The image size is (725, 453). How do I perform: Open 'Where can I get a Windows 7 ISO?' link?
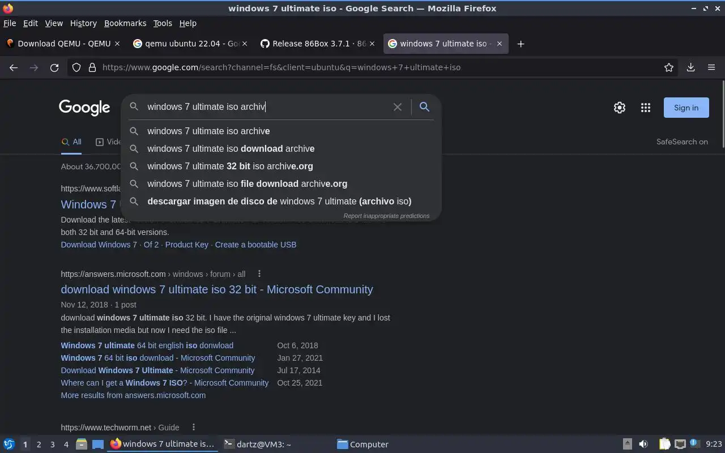coord(165,383)
